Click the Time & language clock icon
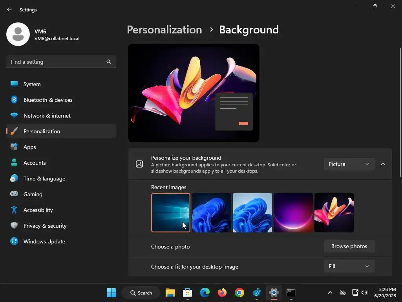This screenshot has height=302, width=402. point(14,178)
